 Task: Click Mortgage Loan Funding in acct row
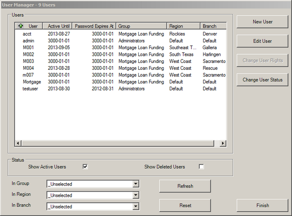[141, 34]
